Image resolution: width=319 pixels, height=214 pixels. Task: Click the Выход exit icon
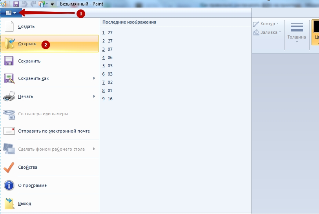pos(9,203)
